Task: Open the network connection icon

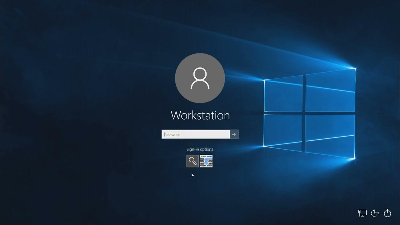Action: 362,213
